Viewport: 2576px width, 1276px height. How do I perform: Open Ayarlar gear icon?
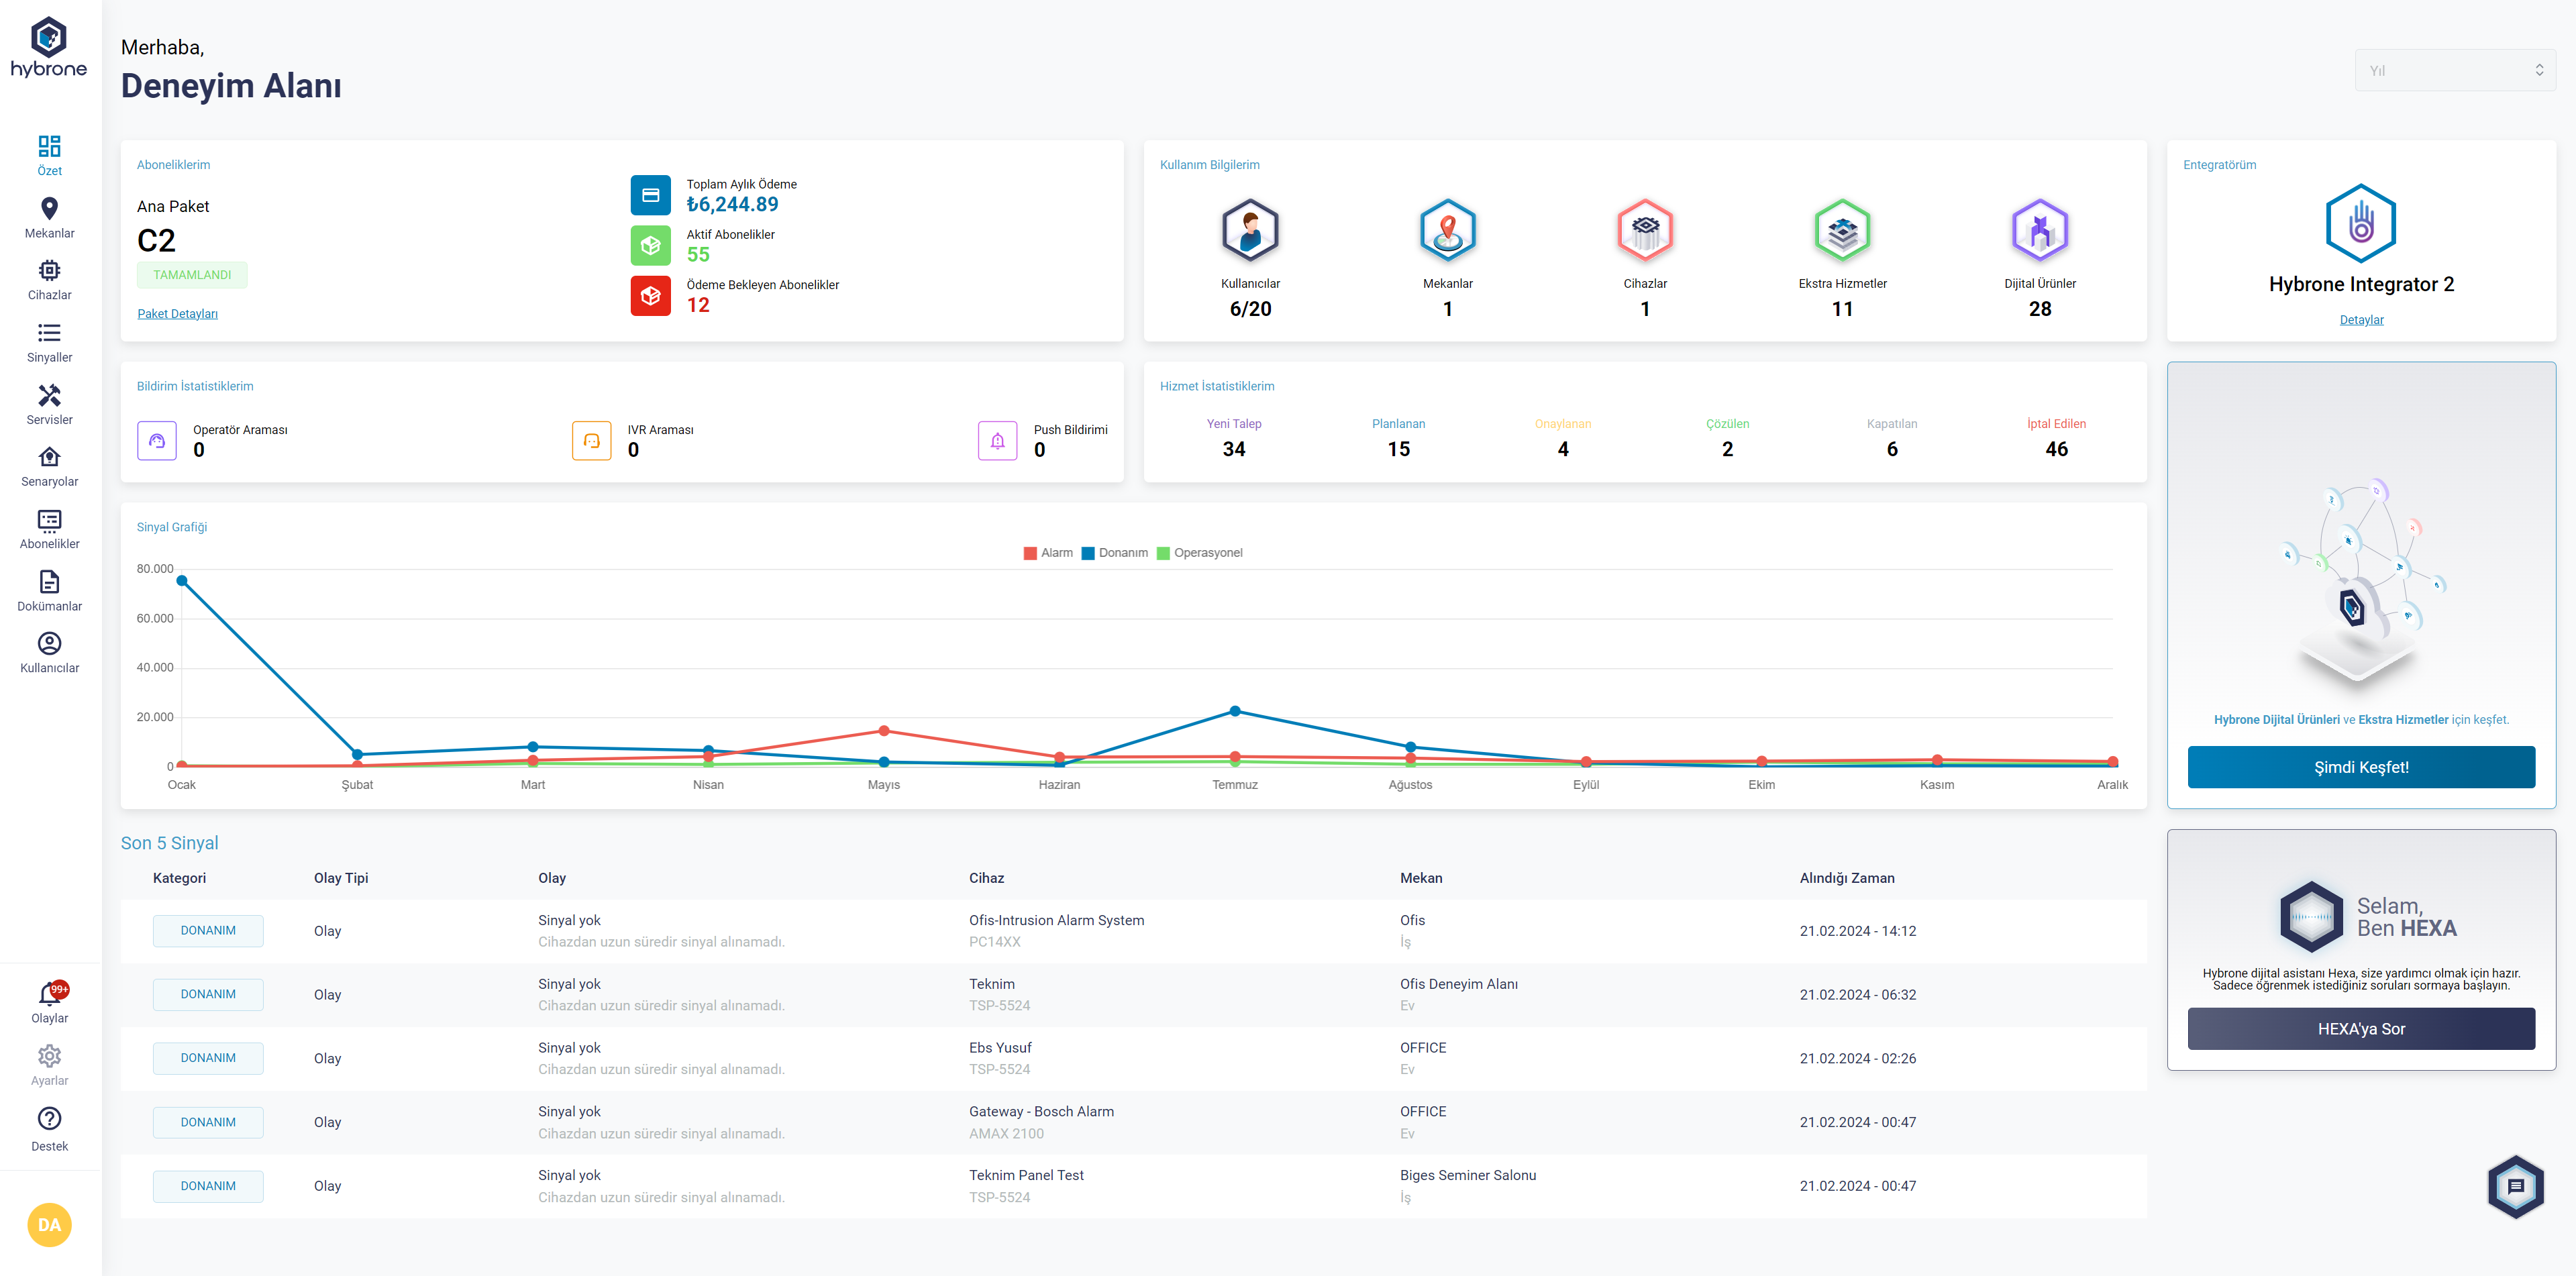49,1056
